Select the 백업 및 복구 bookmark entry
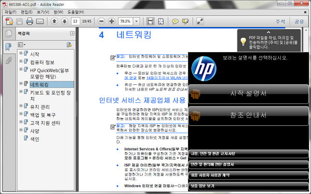Image resolution: width=311 pixels, height=194 pixels. [43, 115]
